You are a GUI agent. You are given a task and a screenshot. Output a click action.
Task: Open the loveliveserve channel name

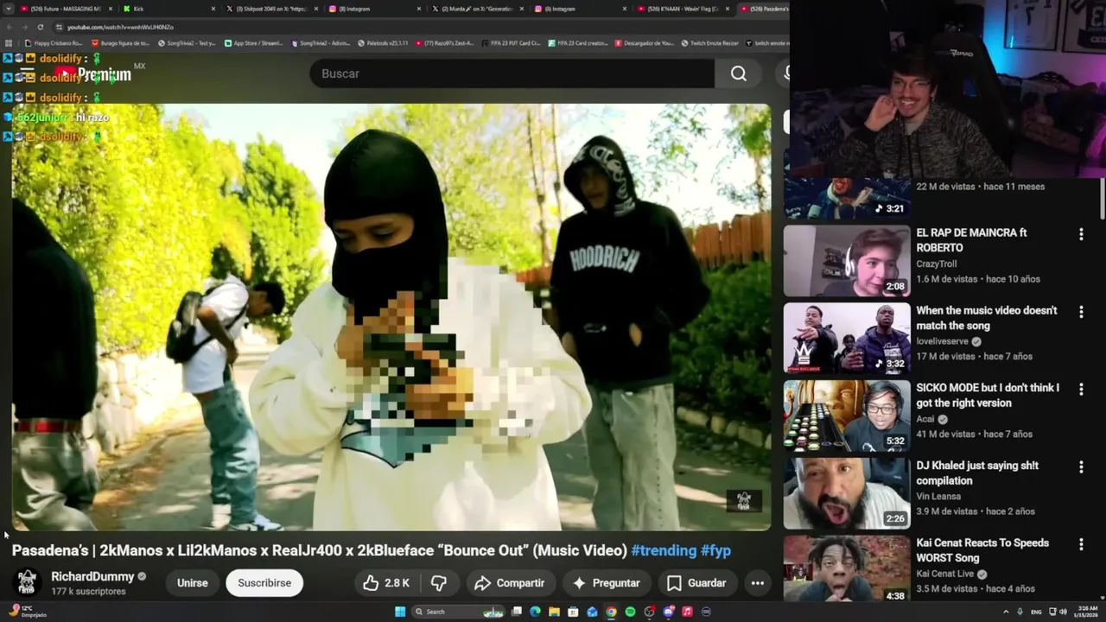point(942,341)
